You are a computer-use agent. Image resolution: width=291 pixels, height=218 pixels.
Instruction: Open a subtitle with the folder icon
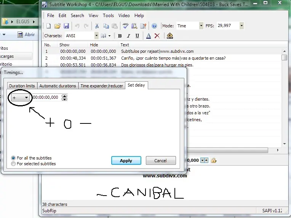[58, 26]
